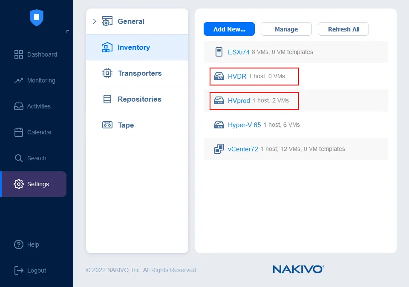This screenshot has width=409, height=287.
Task: Click the Manage button
Action: [x=286, y=29]
